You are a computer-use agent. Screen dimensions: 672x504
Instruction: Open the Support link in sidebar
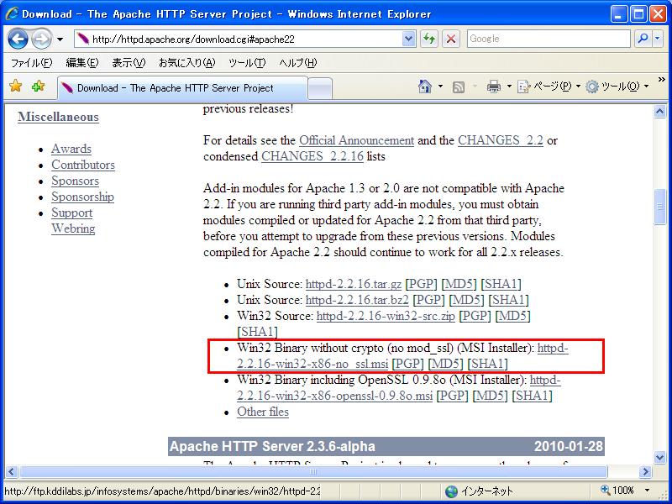click(72, 213)
